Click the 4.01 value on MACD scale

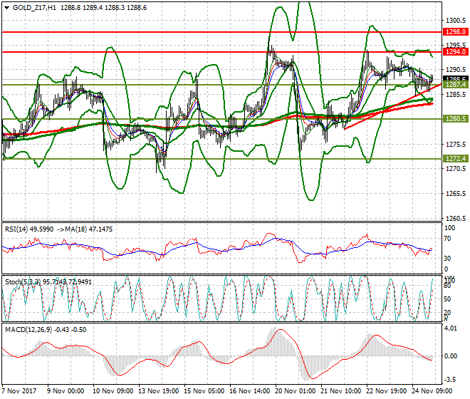point(451,329)
